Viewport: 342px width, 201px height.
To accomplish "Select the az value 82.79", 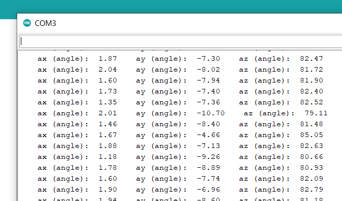I will point(311,190).
